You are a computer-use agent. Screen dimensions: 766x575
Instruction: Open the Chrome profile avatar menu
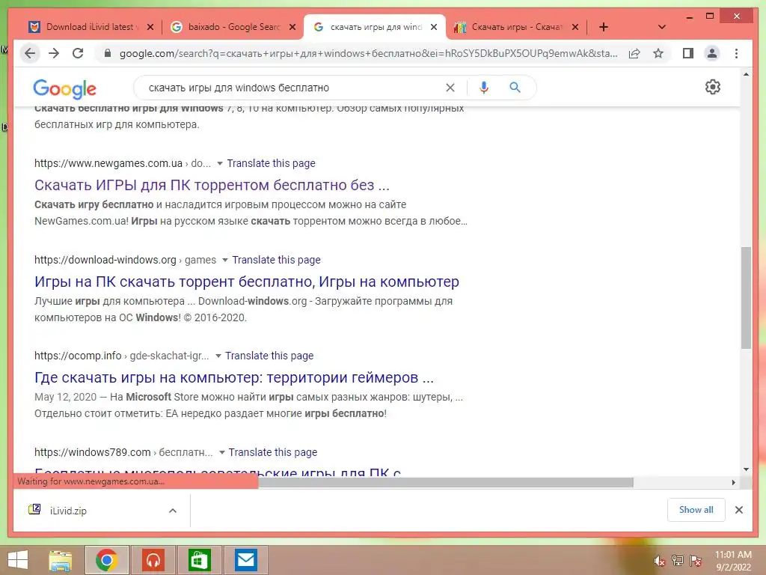point(712,53)
